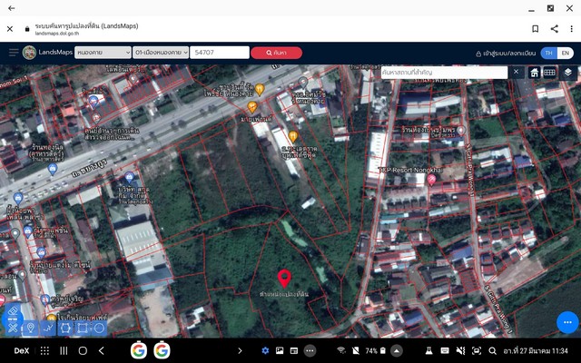The height and width of the screenshot is (363, 581).
Task: Switch language to EN
Action: click(566, 53)
